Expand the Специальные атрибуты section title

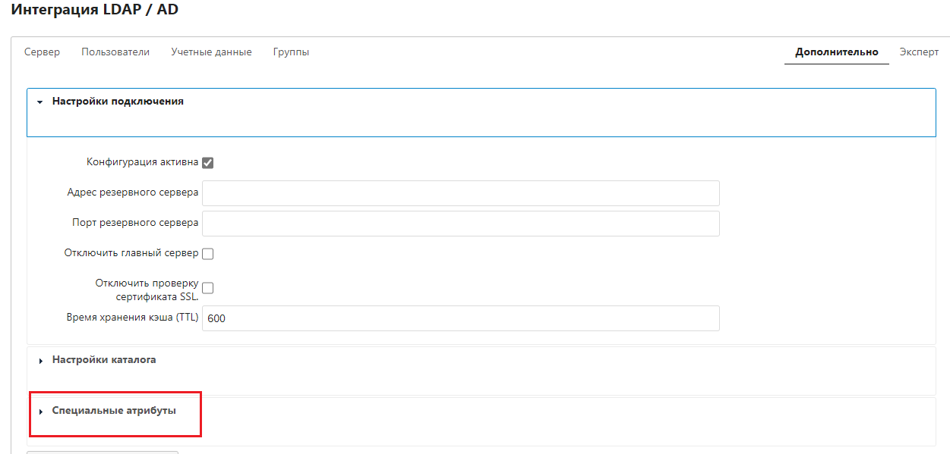click(x=114, y=411)
